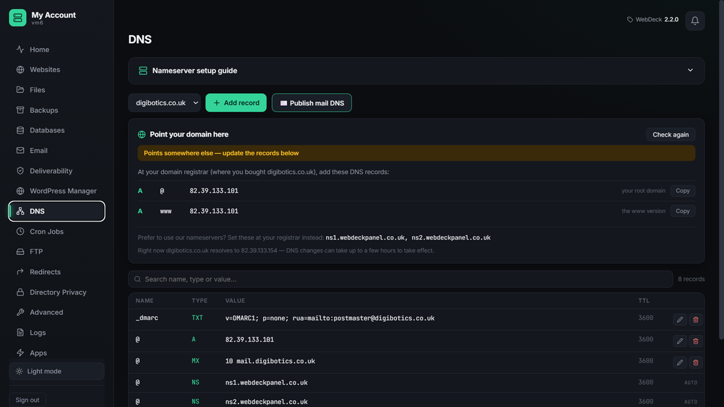
Task: Click the Logs document icon
Action: coord(20,332)
